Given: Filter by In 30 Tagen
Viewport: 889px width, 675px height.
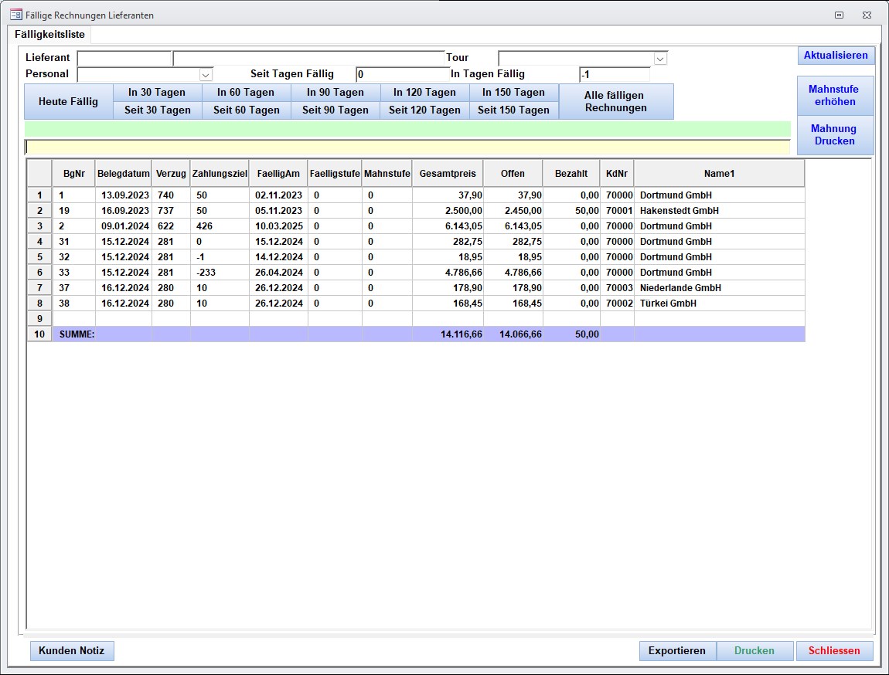Looking at the screenshot, I should [x=157, y=93].
